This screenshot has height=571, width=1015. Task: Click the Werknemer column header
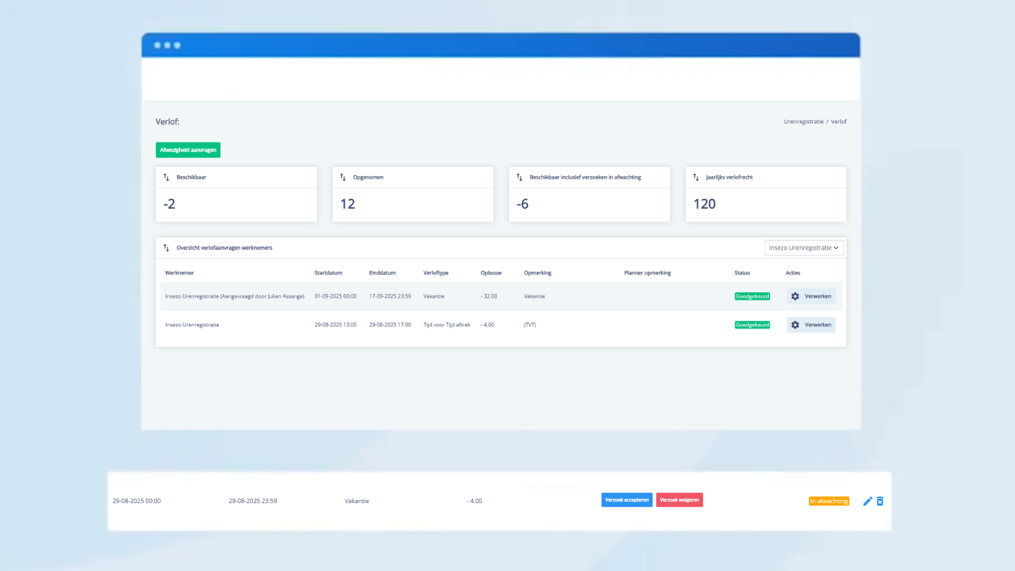(x=179, y=273)
